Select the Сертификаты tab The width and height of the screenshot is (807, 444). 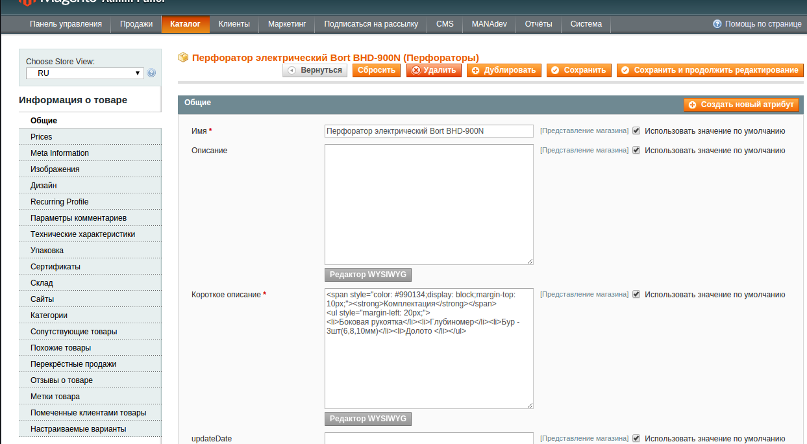[x=90, y=267]
